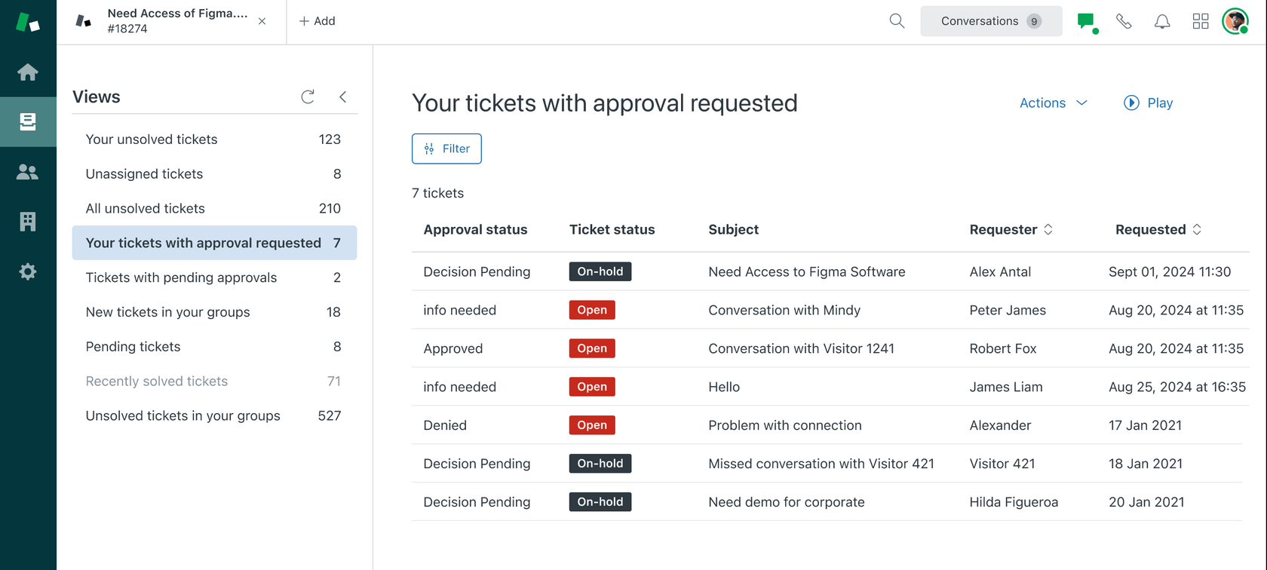Image resolution: width=1267 pixels, height=570 pixels.
Task: Open the Customers panel icon
Action: click(x=28, y=171)
